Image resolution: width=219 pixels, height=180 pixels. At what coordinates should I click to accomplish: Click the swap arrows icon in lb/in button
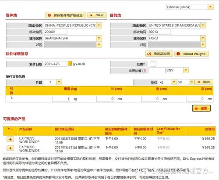pyautogui.click(x=199, y=82)
